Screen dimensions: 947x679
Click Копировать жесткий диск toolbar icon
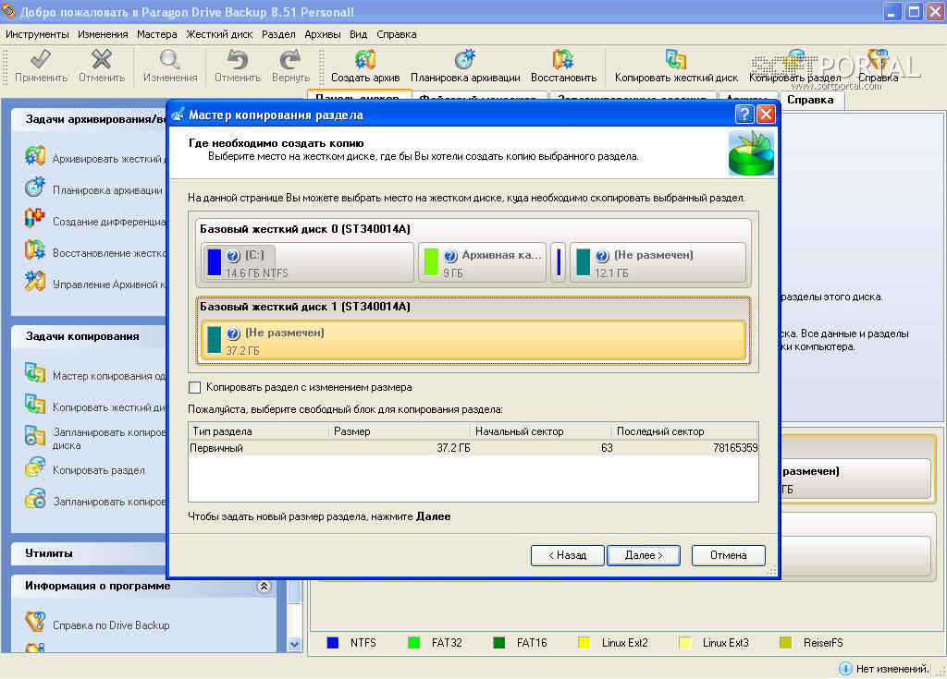[x=676, y=59]
